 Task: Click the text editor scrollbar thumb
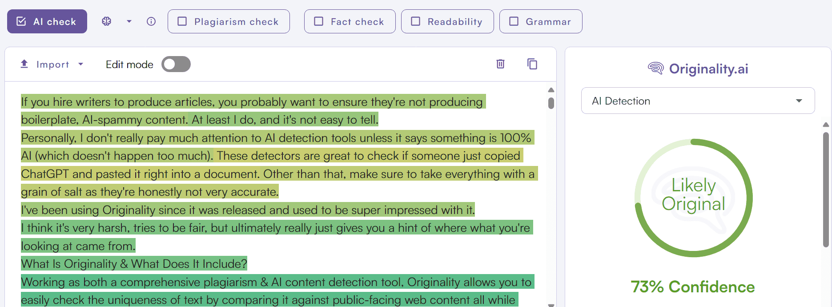[551, 103]
